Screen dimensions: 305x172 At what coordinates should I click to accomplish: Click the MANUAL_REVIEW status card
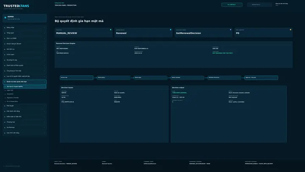[x=83, y=32]
